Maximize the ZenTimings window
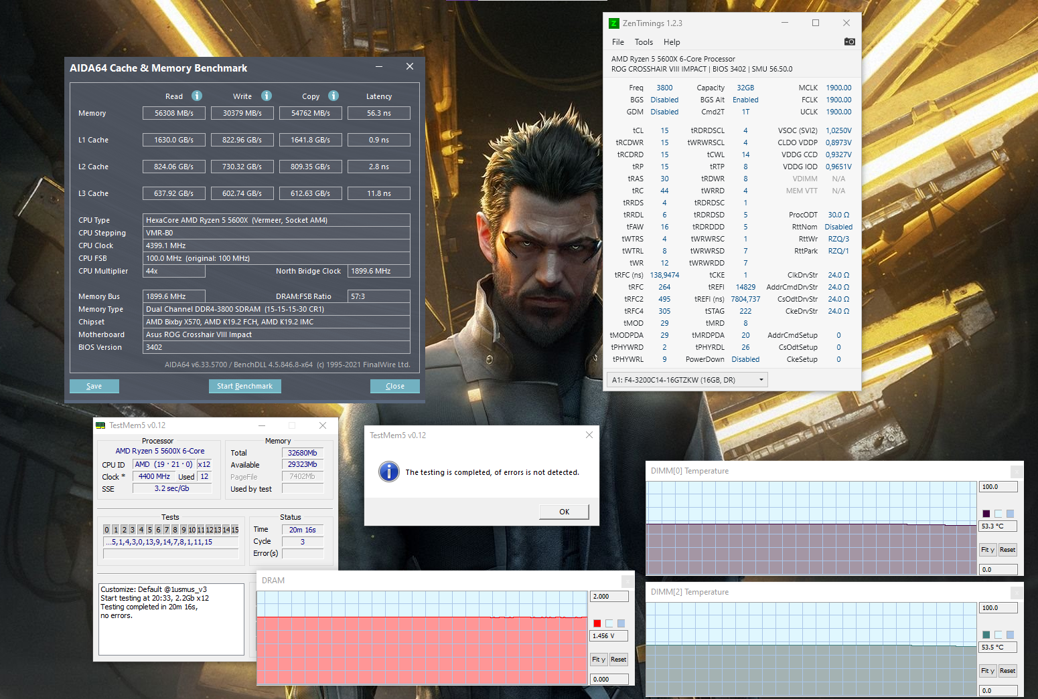Viewport: 1038px width, 699px height. click(x=816, y=23)
